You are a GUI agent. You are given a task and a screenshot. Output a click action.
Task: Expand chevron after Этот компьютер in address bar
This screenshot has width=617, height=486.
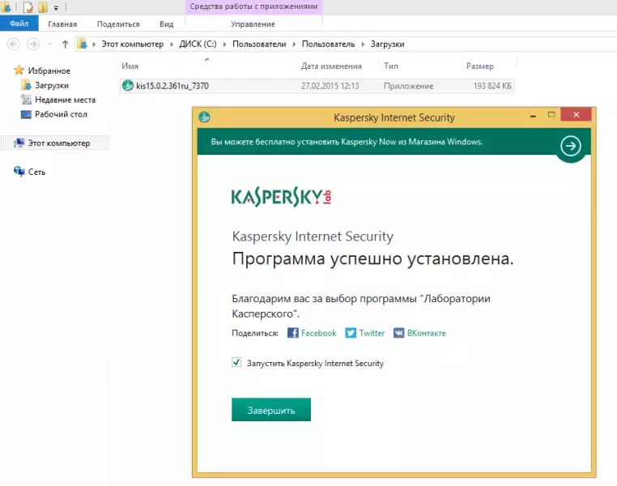(x=172, y=44)
